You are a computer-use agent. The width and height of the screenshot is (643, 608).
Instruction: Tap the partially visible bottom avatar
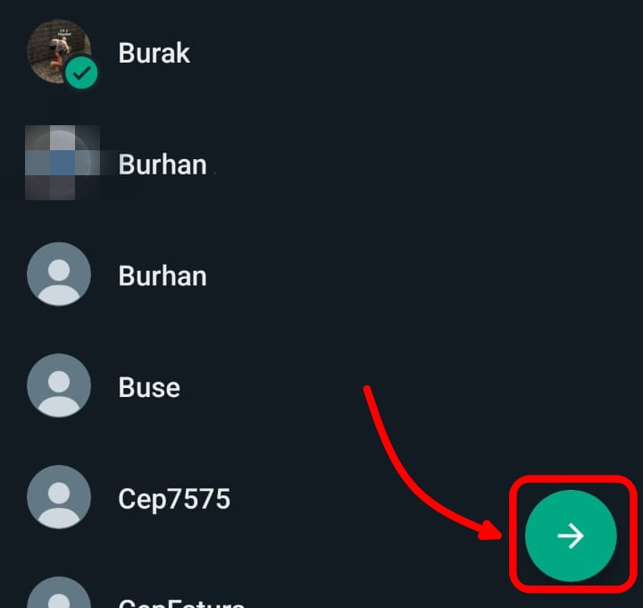click(59, 592)
